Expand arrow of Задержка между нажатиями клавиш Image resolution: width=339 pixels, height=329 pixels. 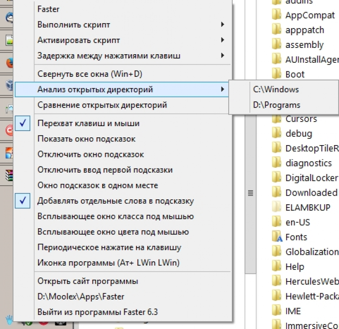[x=222, y=56]
